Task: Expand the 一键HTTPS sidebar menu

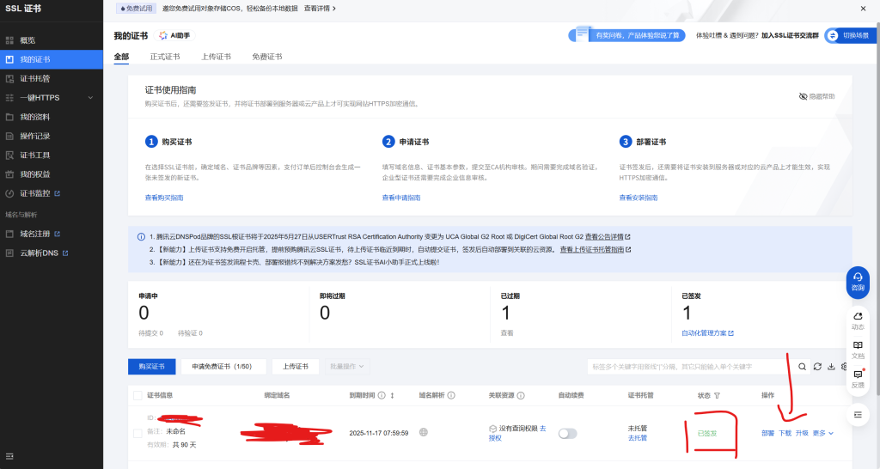Action: click(x=49, y=98)
